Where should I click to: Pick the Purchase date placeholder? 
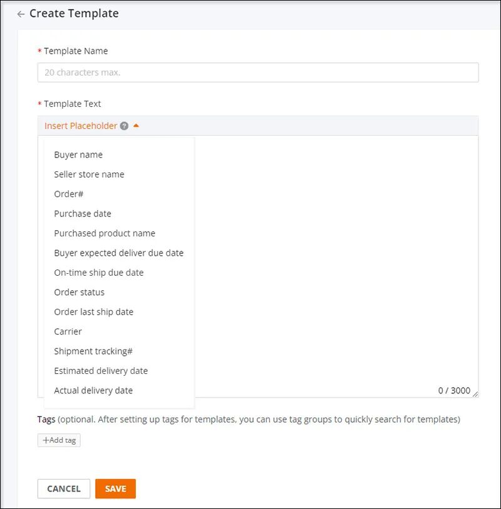(83, 214)
